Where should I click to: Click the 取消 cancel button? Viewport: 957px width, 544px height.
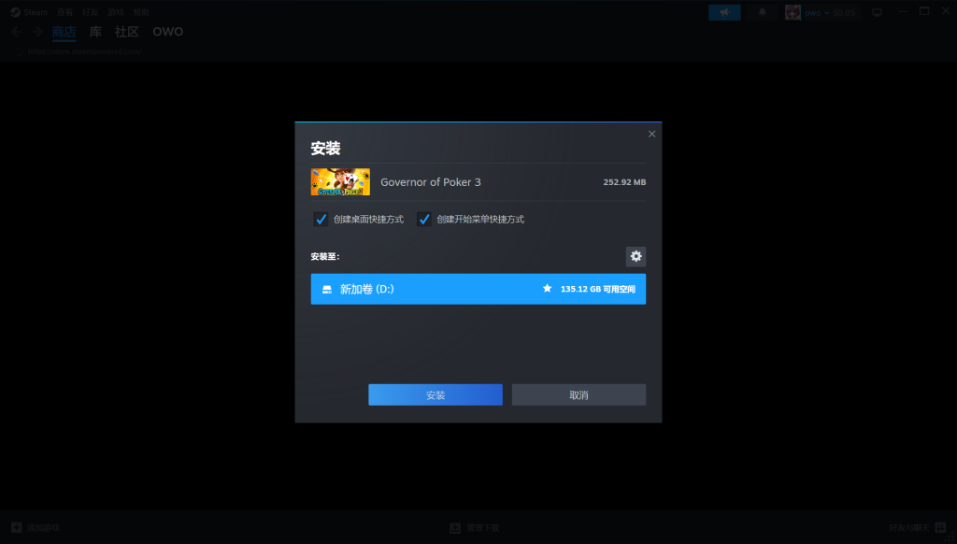578,395
